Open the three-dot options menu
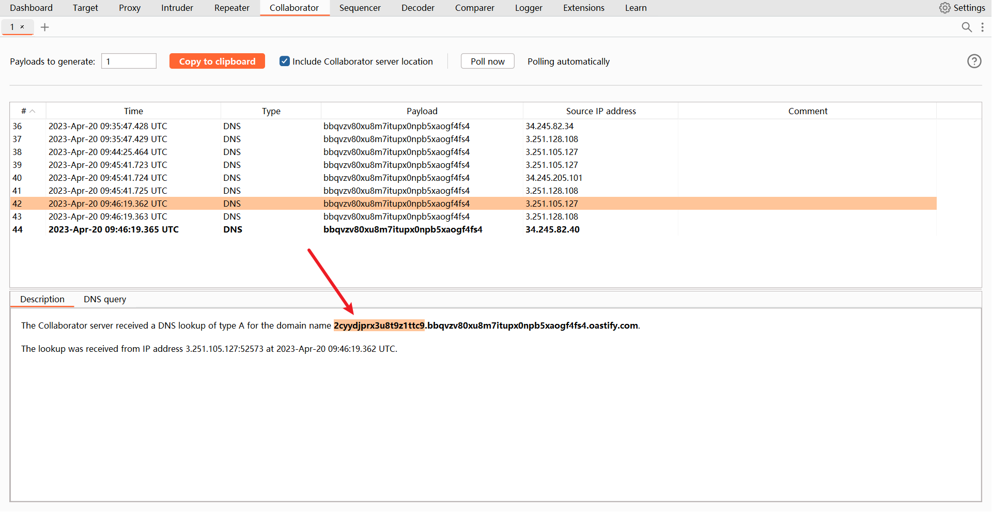 982,27
